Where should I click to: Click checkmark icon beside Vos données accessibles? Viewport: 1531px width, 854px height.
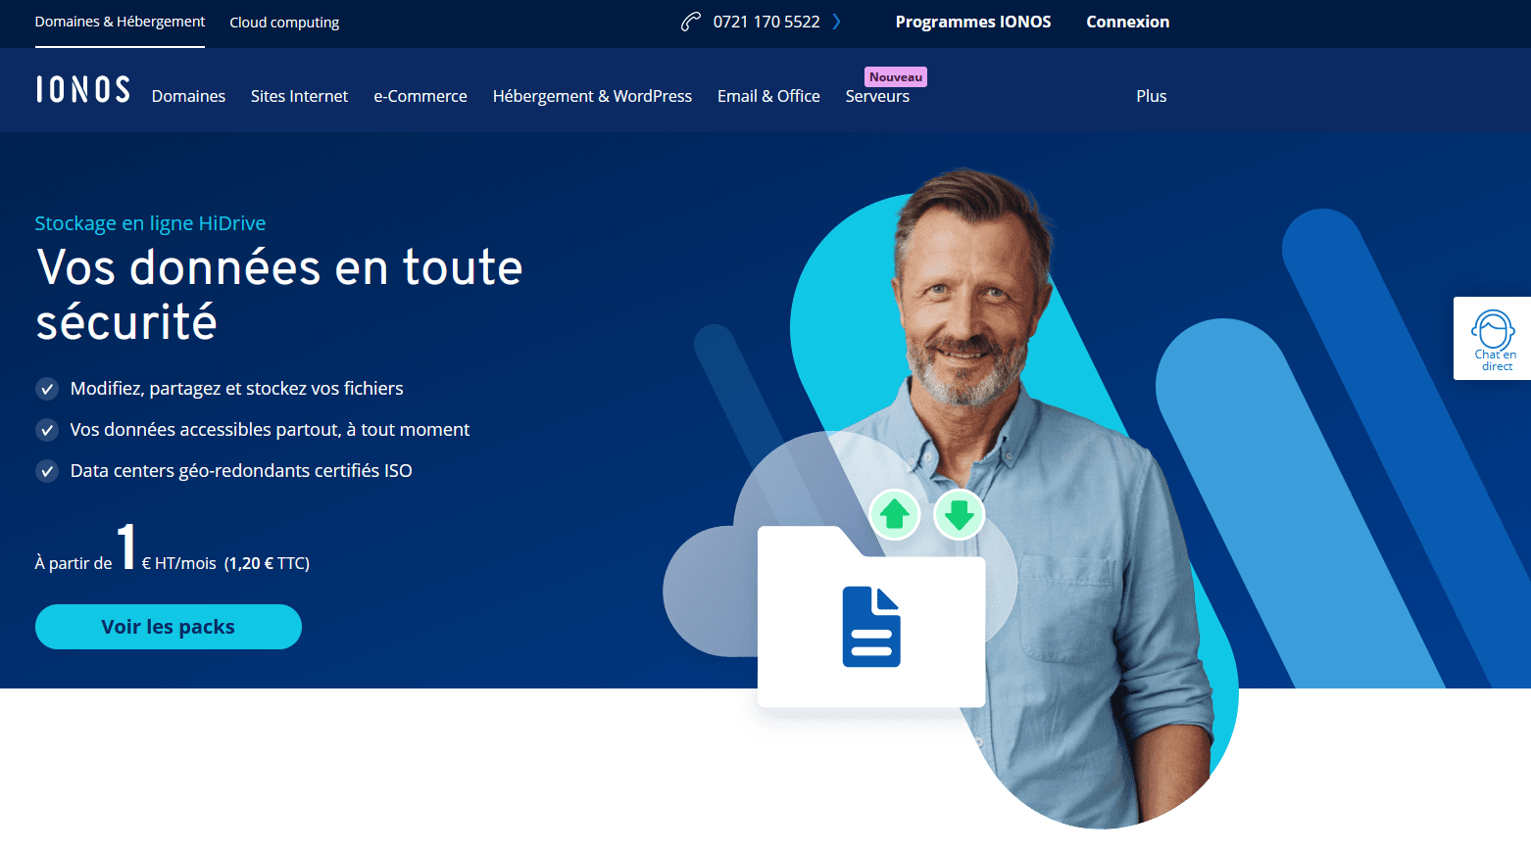[47, 430]
